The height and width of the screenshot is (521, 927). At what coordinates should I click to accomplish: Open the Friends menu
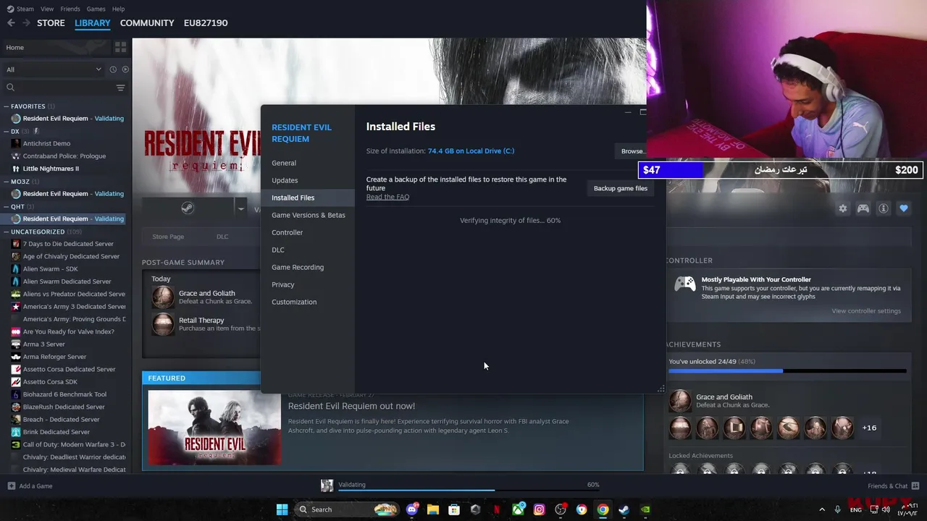[x=70, y=9]
